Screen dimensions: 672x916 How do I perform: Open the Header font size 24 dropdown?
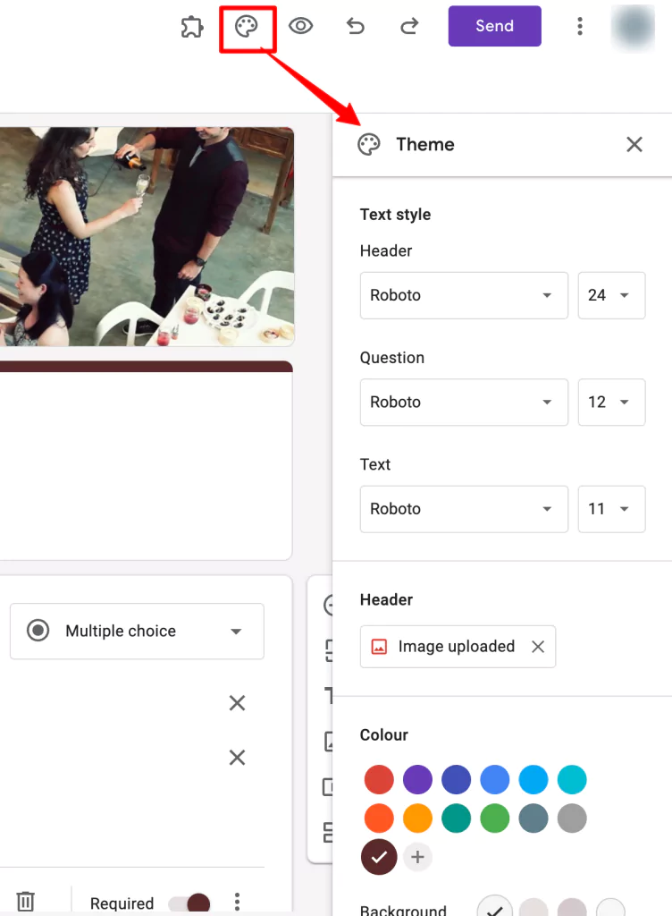[x=611, y=295]
